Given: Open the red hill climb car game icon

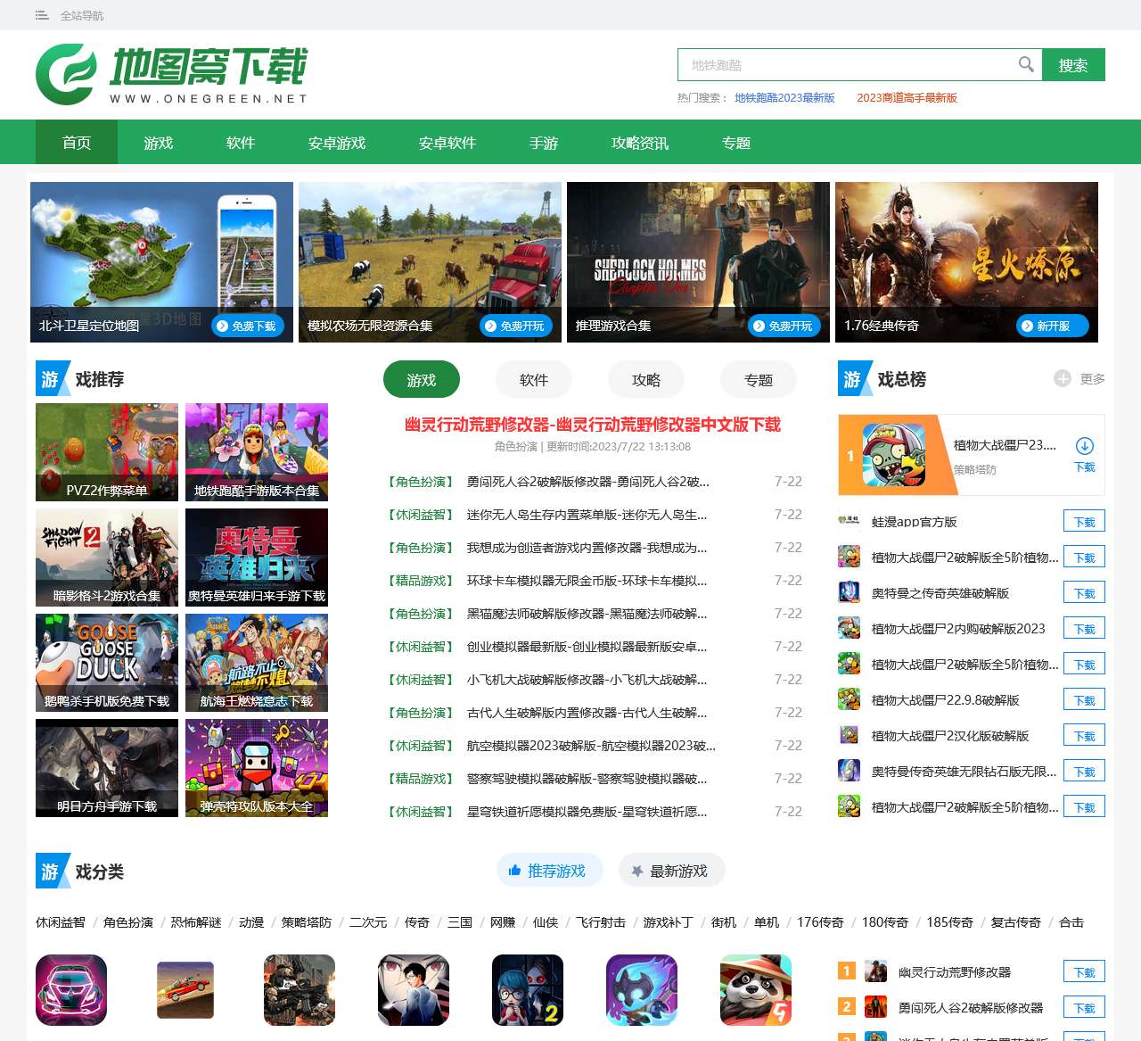Looking at the screenshot, I should click(185, 989).
